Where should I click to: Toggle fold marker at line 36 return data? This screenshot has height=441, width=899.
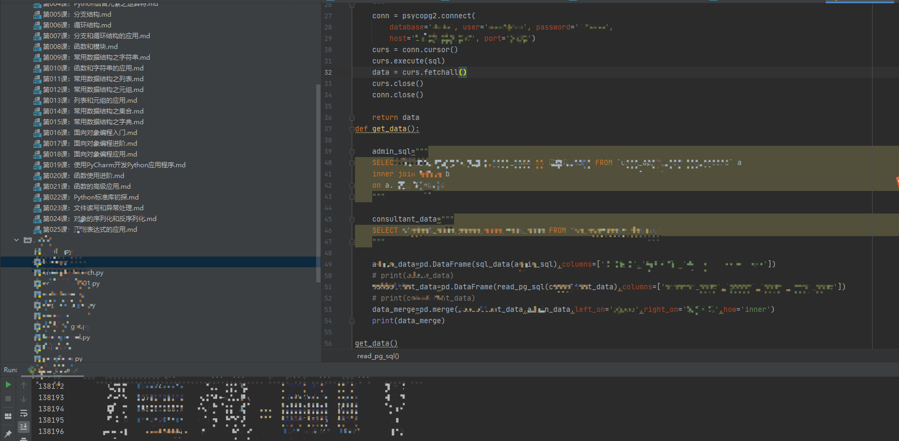[x=352, y=117]
